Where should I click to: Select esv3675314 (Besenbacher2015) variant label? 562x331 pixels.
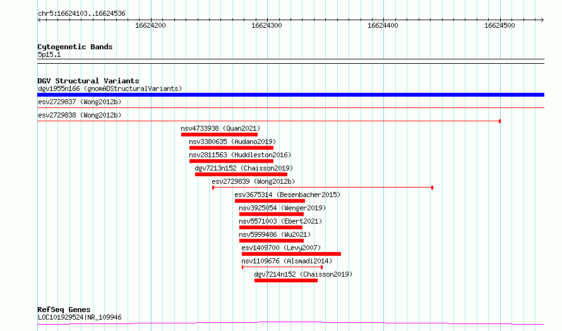point(287,195)
